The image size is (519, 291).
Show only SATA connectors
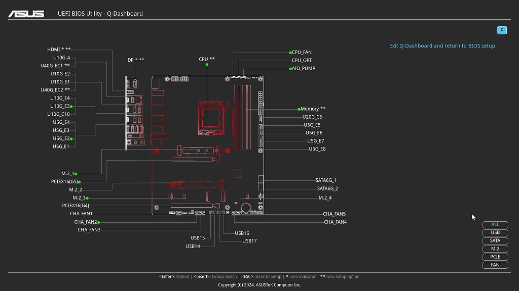(495, 241)
